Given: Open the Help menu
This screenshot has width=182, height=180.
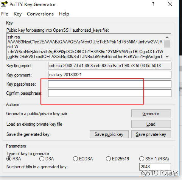Looking at the screenshot, I should 64,14.
